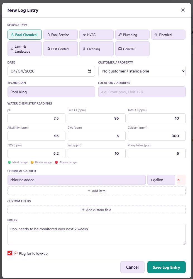This screenshot has height=279, width=193.
Task: Click Add custom field
Action: click(x=96, y=210)
